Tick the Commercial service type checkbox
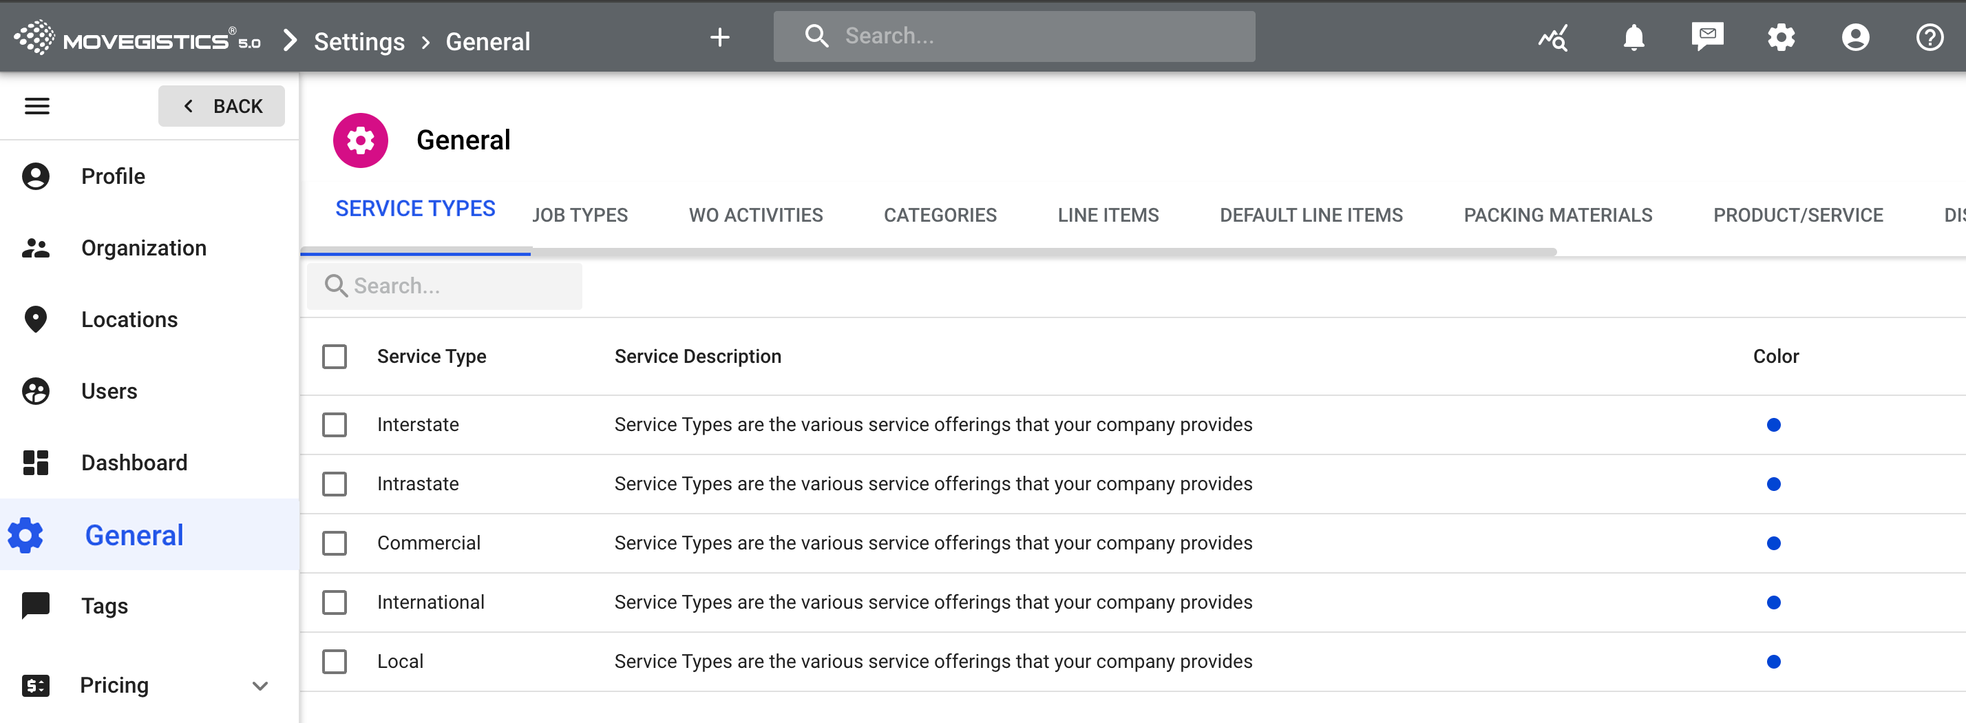 point(335,543)
